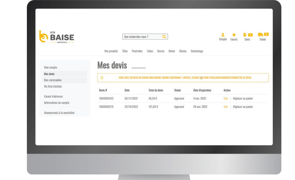
Task: Open Ma liste d'achats in sidebar
Action: coord(53,86)
